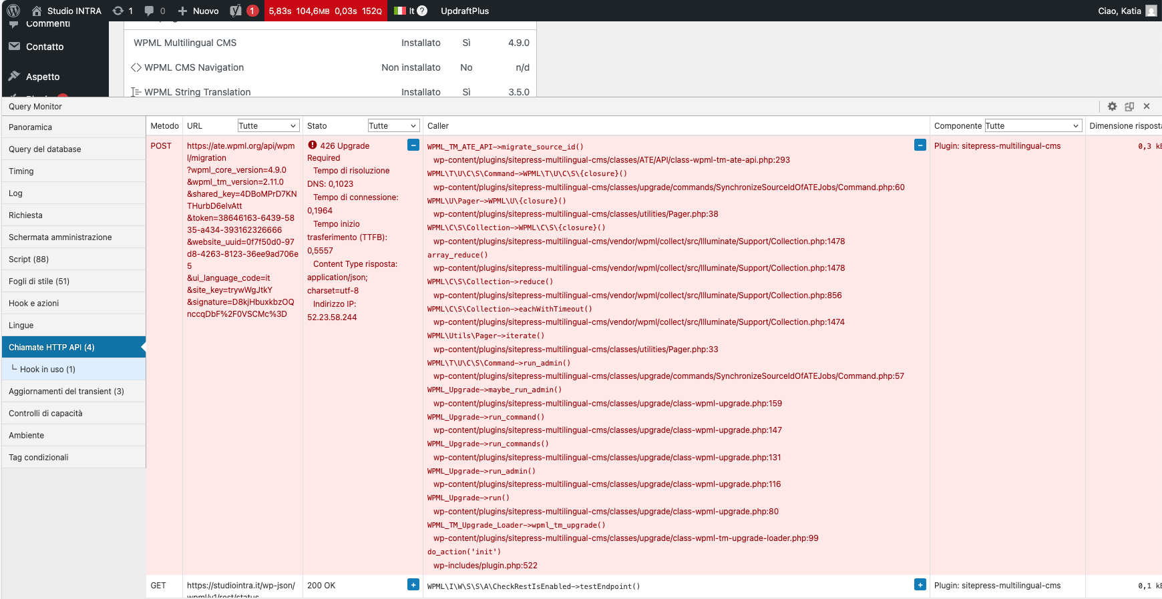Open the Log panel
This screenshot has width=1162, height=599.
click(73, 193)
